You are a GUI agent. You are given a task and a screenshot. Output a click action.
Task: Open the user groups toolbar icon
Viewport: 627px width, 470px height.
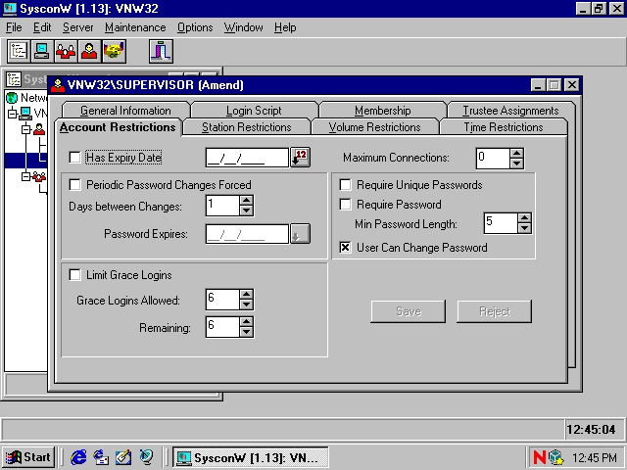click(x=66, y=51)
